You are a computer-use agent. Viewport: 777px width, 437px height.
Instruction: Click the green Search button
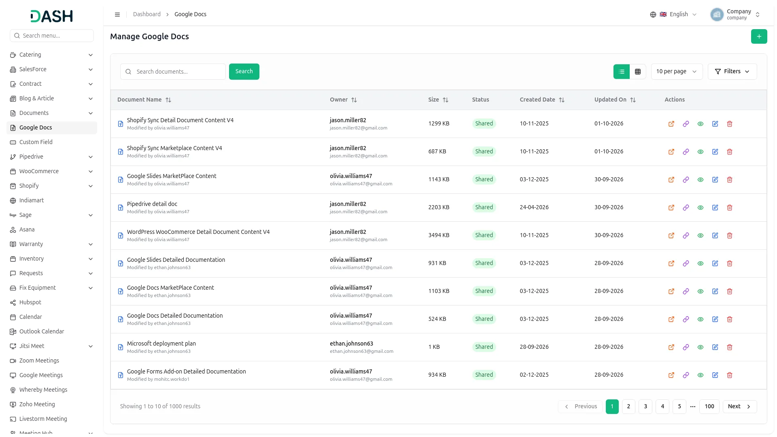pyautogui.click(x=244, y=72)
